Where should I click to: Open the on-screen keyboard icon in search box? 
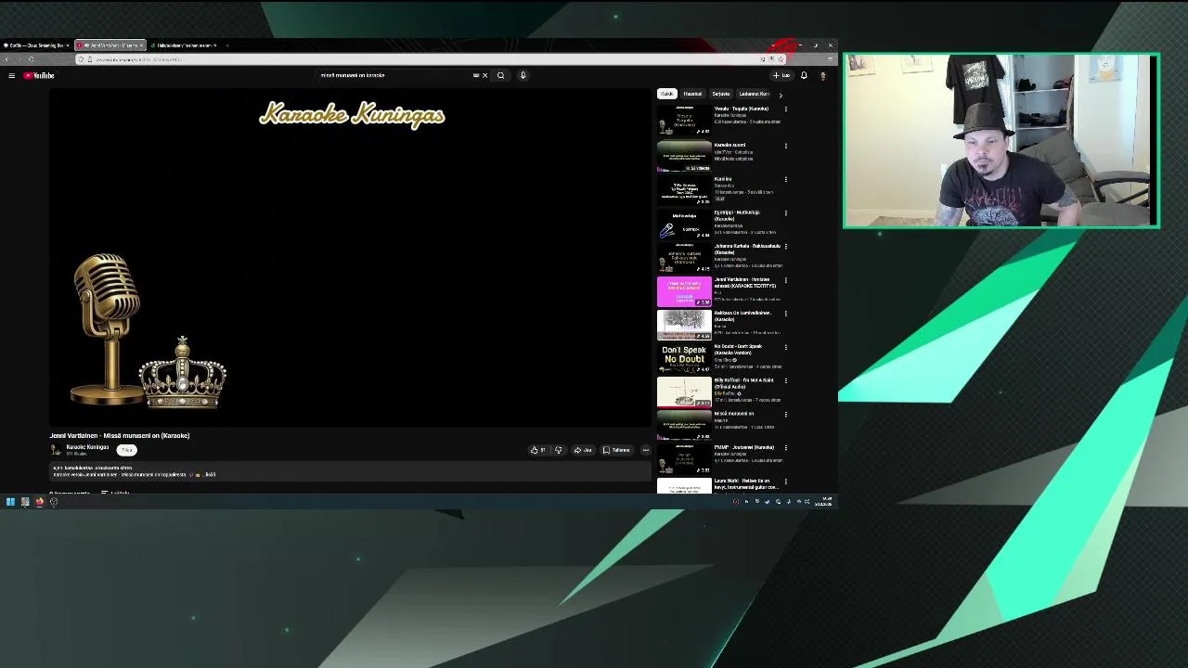point(476,75)
